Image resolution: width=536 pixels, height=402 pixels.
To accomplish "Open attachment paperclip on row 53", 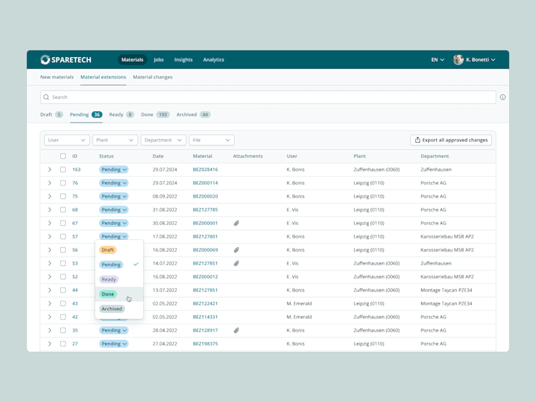I will point(237,263).
